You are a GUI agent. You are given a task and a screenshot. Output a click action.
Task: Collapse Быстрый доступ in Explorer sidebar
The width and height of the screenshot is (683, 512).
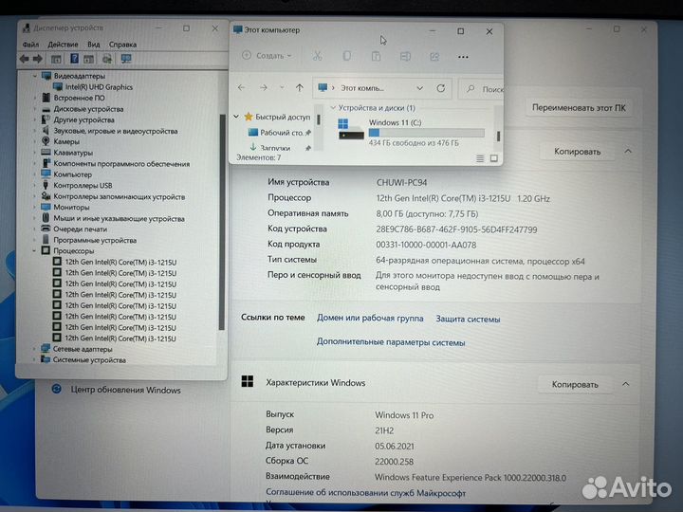click(x=236, y=117)
